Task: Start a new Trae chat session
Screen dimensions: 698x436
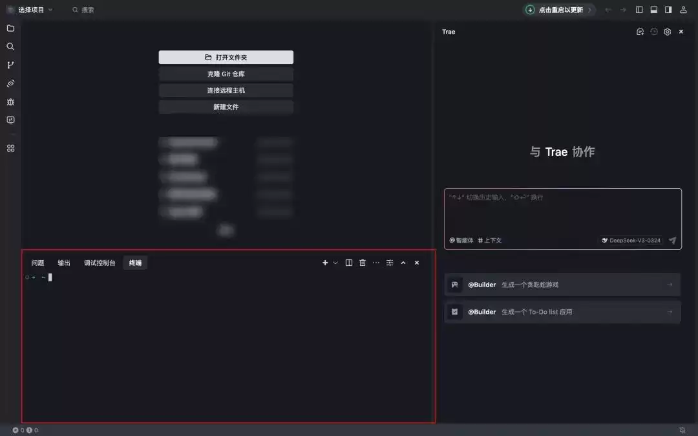Action: point(640,31)
